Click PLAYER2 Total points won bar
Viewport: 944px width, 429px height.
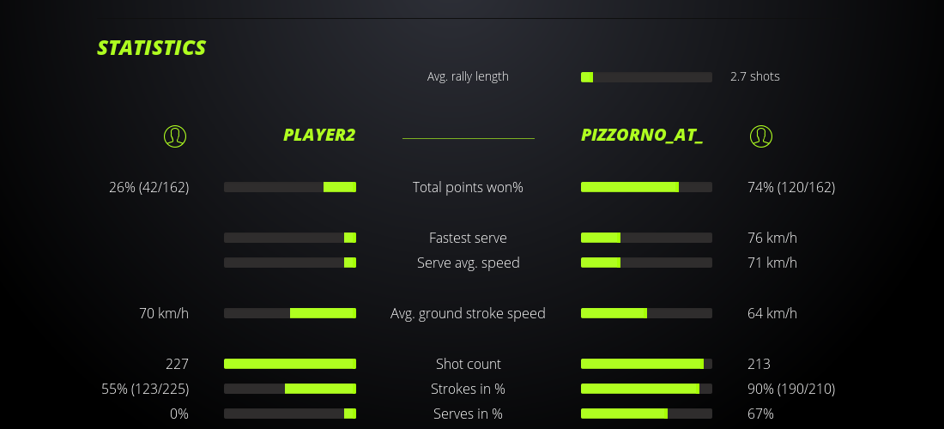point(290,187)
